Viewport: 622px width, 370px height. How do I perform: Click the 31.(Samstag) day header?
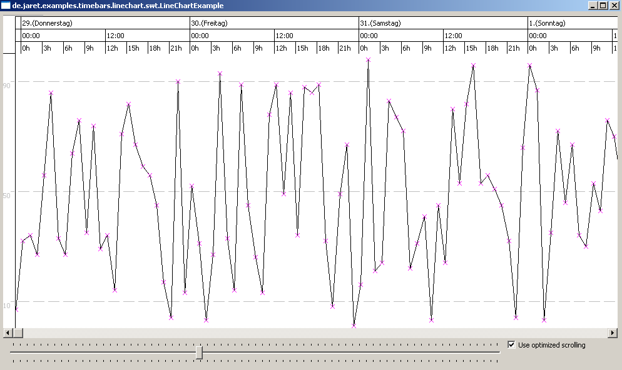(380, 23)
